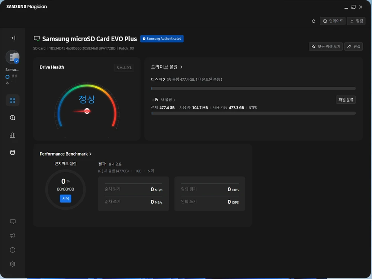Go to next volume with right chevron

[174, 100]
